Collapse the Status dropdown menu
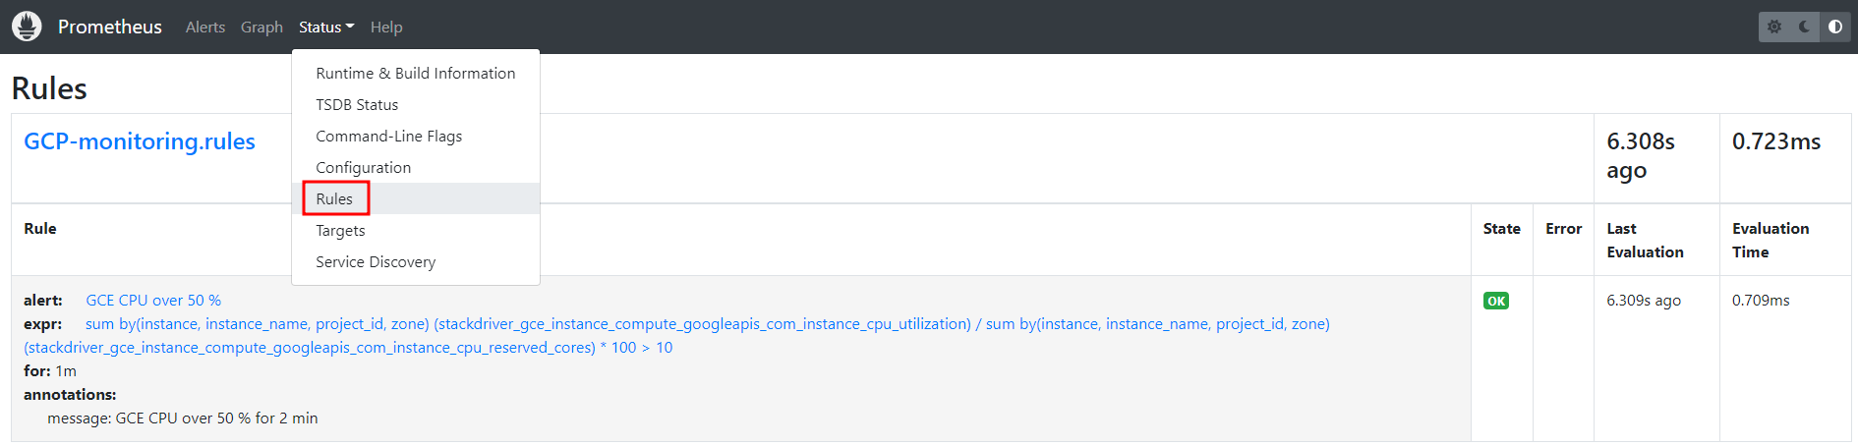This screenshot has width=1858, height=446. [x=326, y=28]
